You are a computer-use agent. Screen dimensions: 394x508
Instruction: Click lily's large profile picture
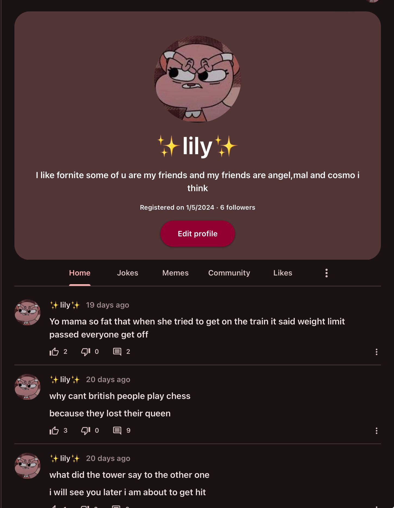pyautogui.click(x=197, y=79)
